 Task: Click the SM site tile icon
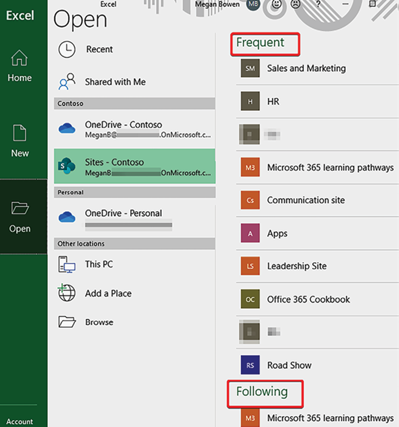(x=250, y=68)
